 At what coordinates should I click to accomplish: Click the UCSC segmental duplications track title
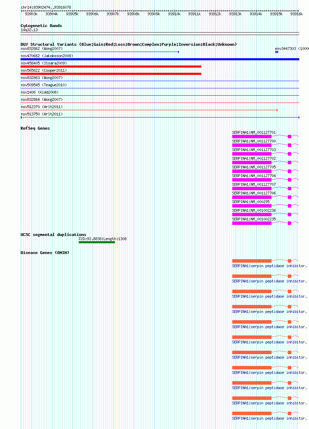tap(53, 235)
